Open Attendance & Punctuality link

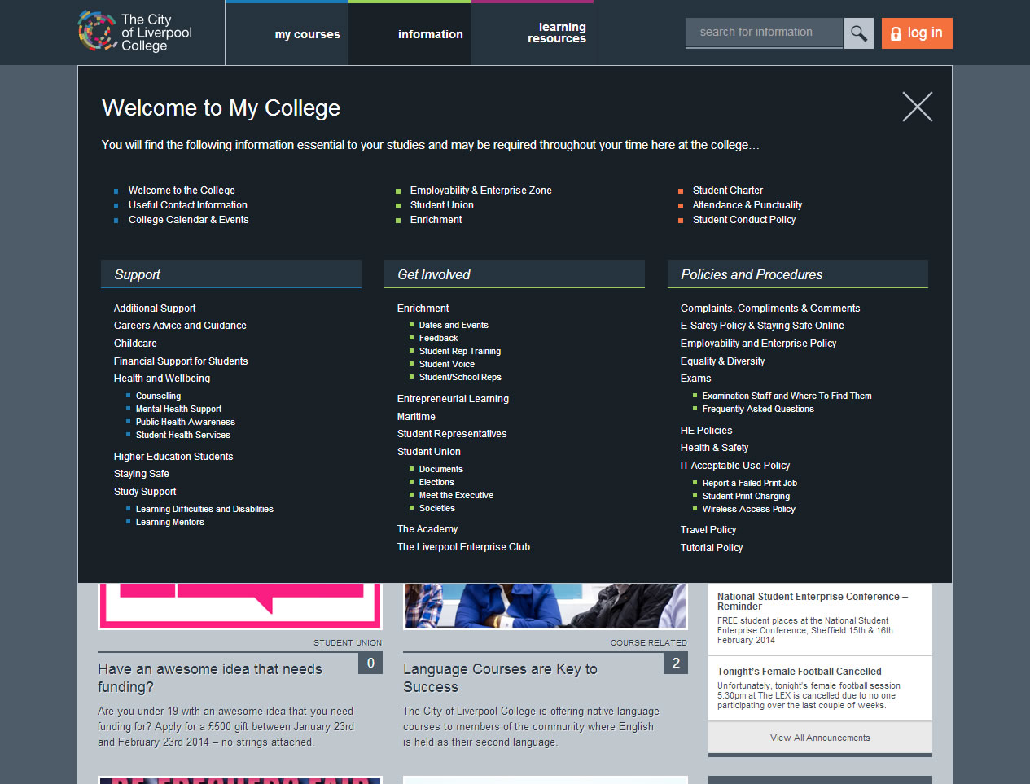747,205
